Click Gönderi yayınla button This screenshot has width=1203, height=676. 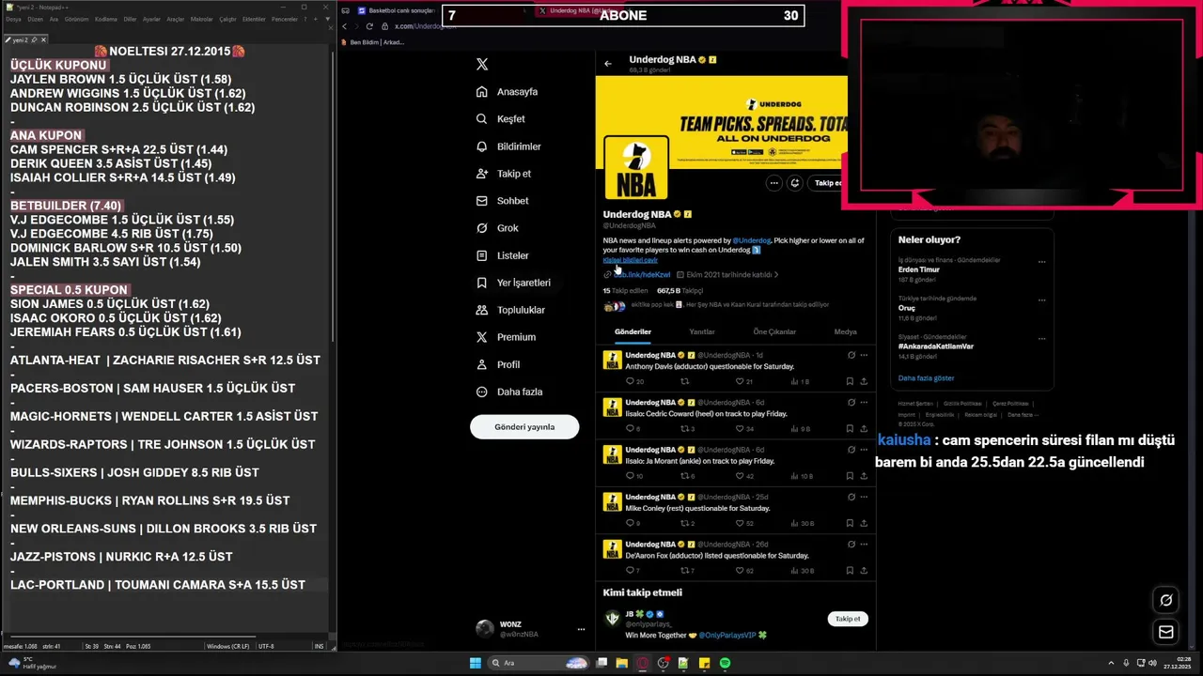coord(524,427)
